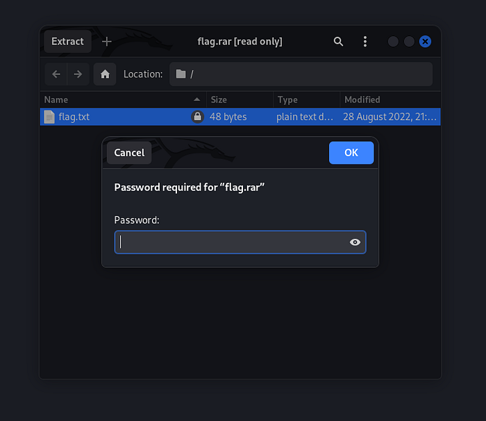This screenshot has height=421, width=486.
Task: Sort by the Type column header
Action: pos(305,100)
